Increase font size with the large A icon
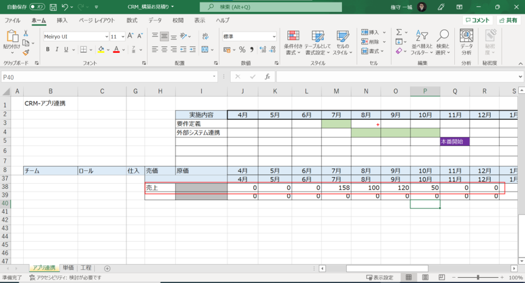 131,36
